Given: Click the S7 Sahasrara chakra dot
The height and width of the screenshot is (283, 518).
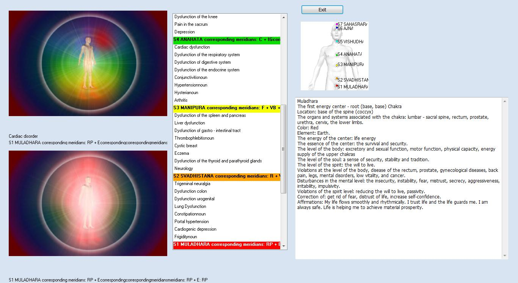Looking at the screenshot, I should 337,24.
